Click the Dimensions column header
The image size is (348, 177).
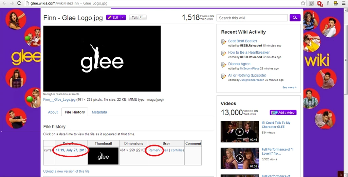tap(134, 143)
